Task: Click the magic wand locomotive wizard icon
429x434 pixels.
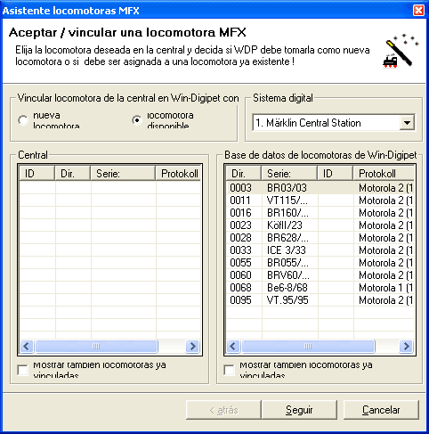Action: (401, 52)
